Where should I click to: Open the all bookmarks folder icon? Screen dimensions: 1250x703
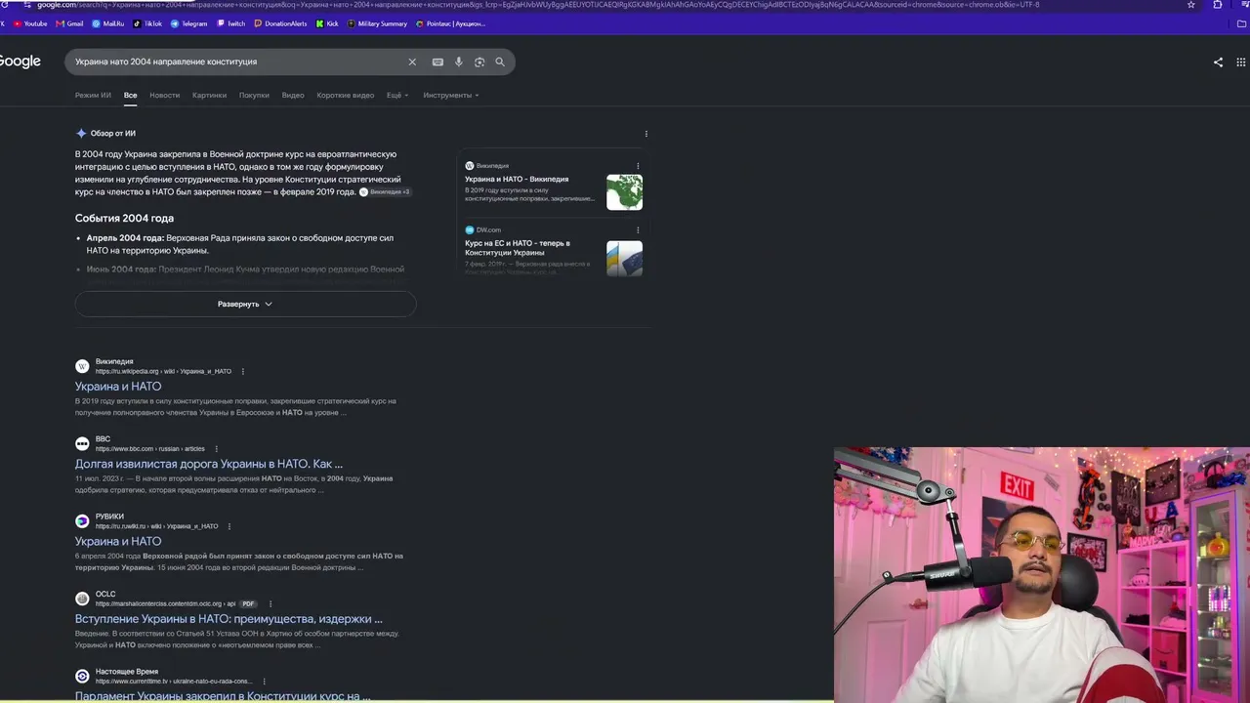click(1242, 23)
